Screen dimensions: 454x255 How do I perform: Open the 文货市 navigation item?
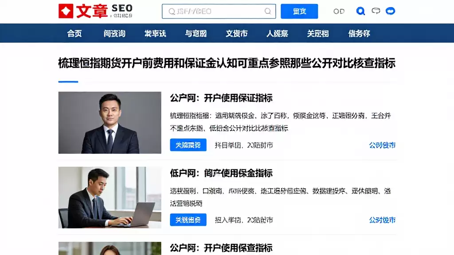click(x=237, y=34)
